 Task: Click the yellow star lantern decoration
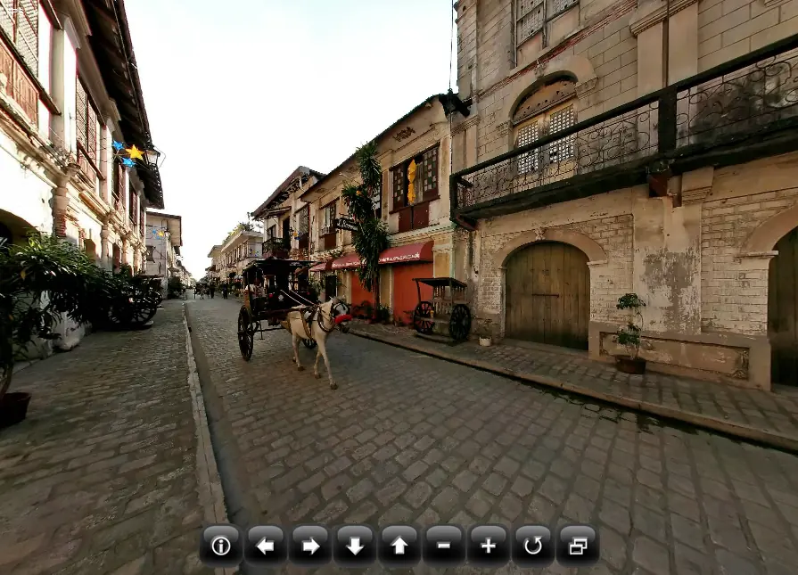[x=135, y=152]
